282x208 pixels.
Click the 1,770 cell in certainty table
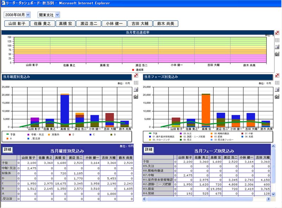75,178
